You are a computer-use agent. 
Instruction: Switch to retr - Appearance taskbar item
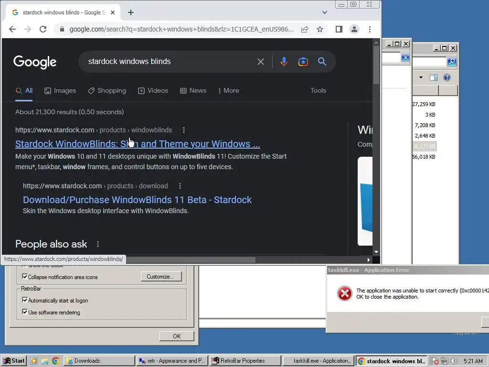coord(172,361)
